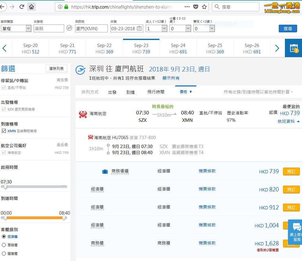This screenshot has height=261, width=302.
Task: Go to browser home page icon
Action: [x=31, y=7]
